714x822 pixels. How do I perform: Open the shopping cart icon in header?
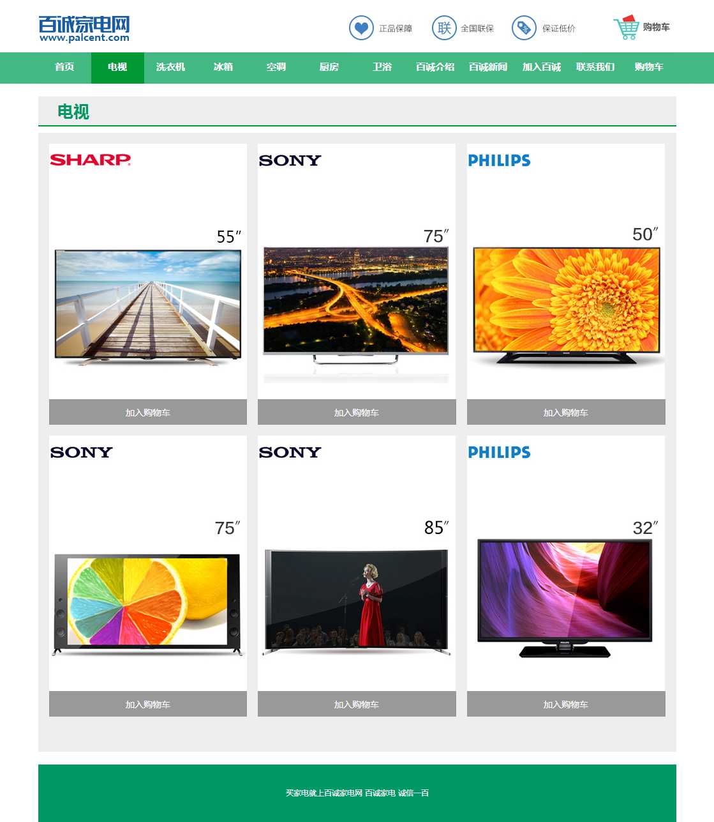[x=626, y=27]
